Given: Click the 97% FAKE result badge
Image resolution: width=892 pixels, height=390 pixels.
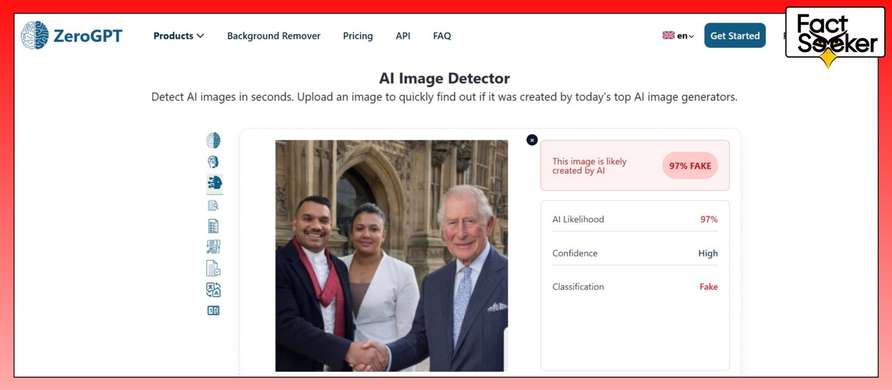Looking at the screenshot, I should [x=690, y=166].
